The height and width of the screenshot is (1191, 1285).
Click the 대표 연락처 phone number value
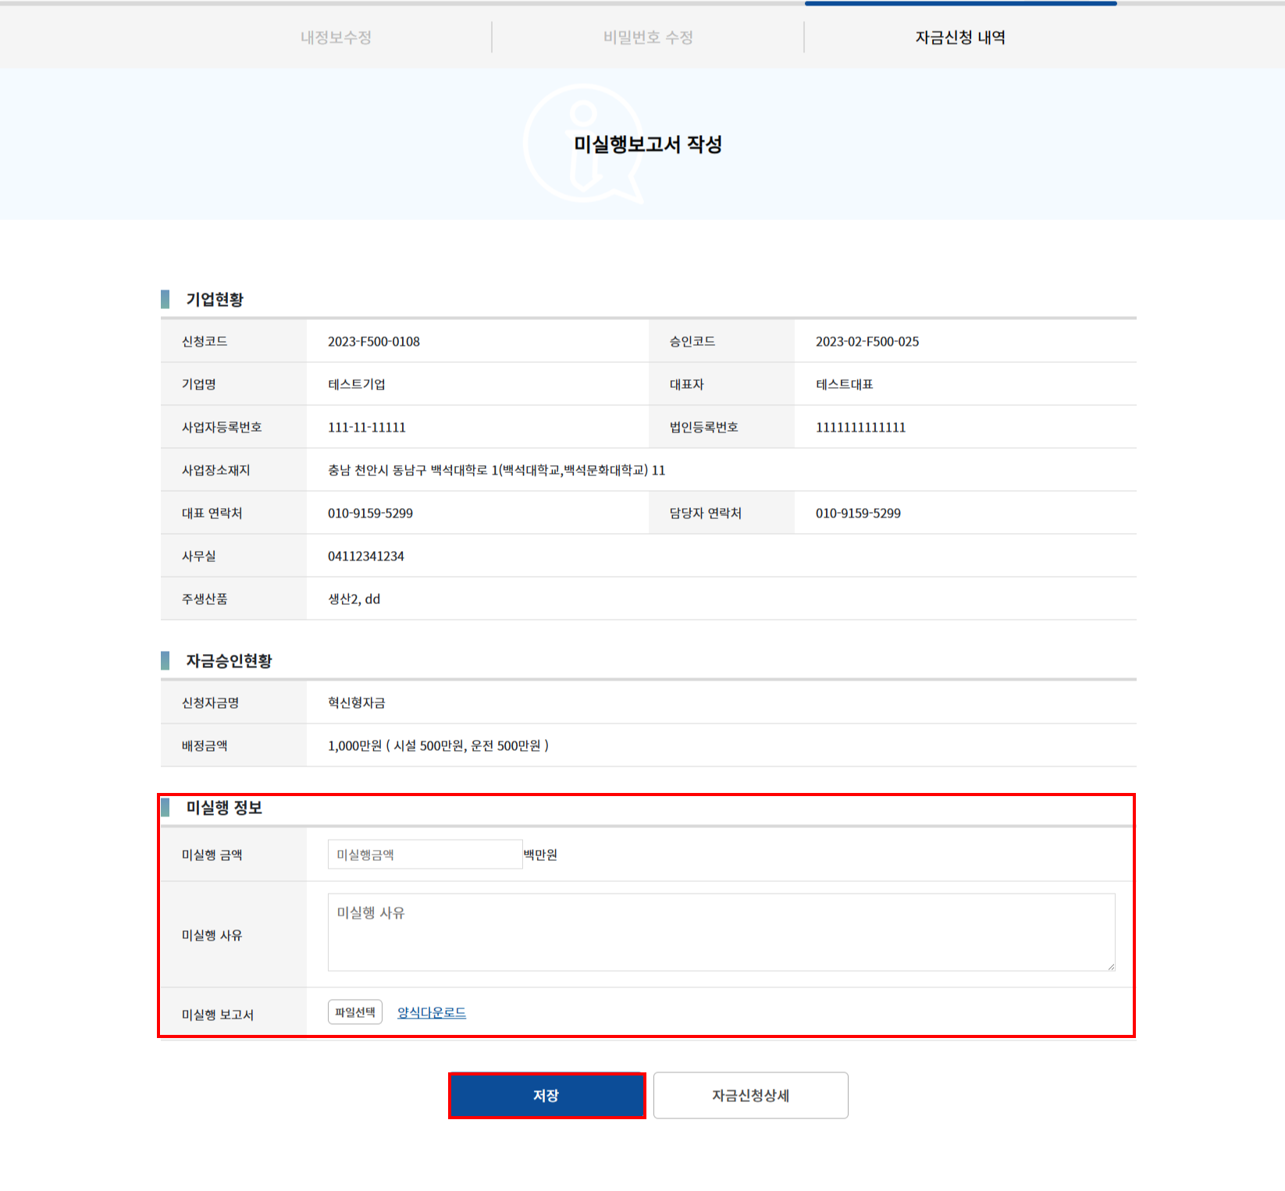point(371,514)
